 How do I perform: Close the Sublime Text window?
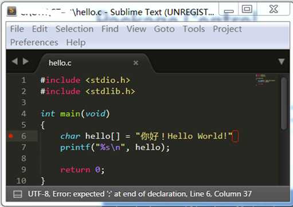[x=274, y=9]
